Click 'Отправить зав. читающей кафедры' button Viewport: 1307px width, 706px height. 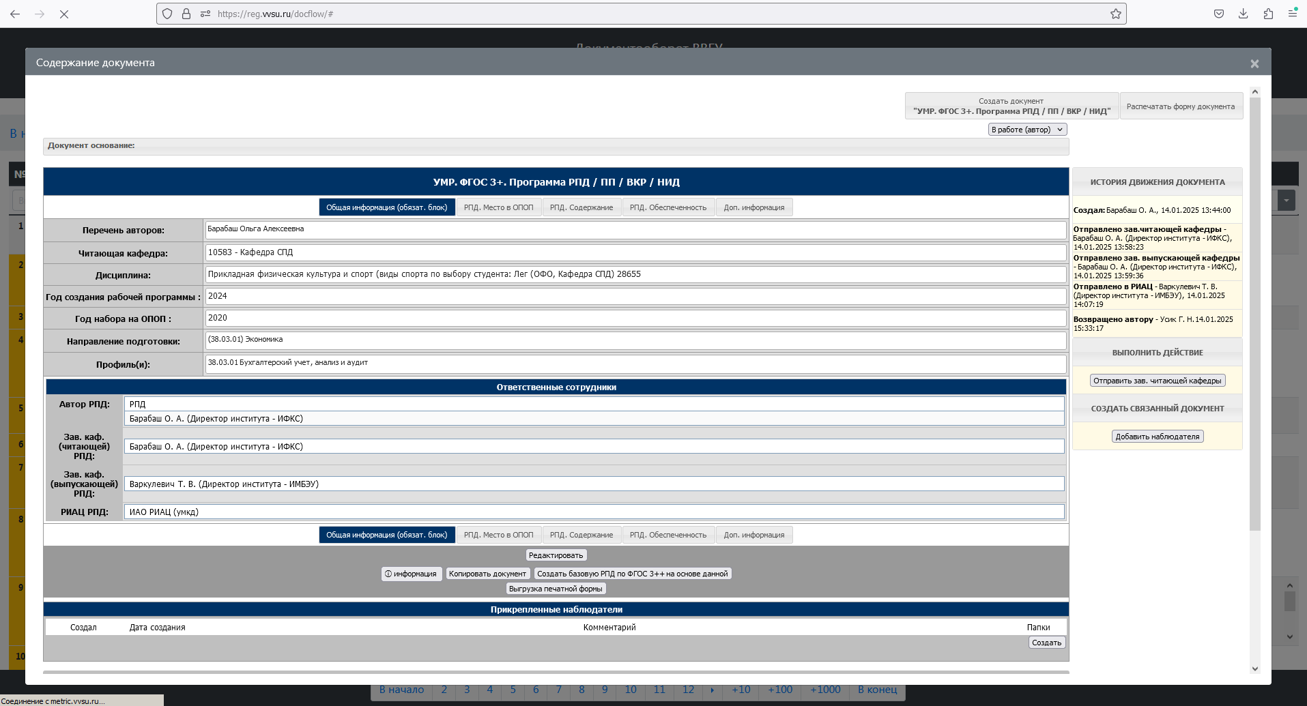[1157, 381]
